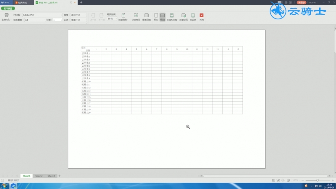Click the horizontal scrollbar track
This screenshot has width=336, height=189.
[x=265, y=176]
